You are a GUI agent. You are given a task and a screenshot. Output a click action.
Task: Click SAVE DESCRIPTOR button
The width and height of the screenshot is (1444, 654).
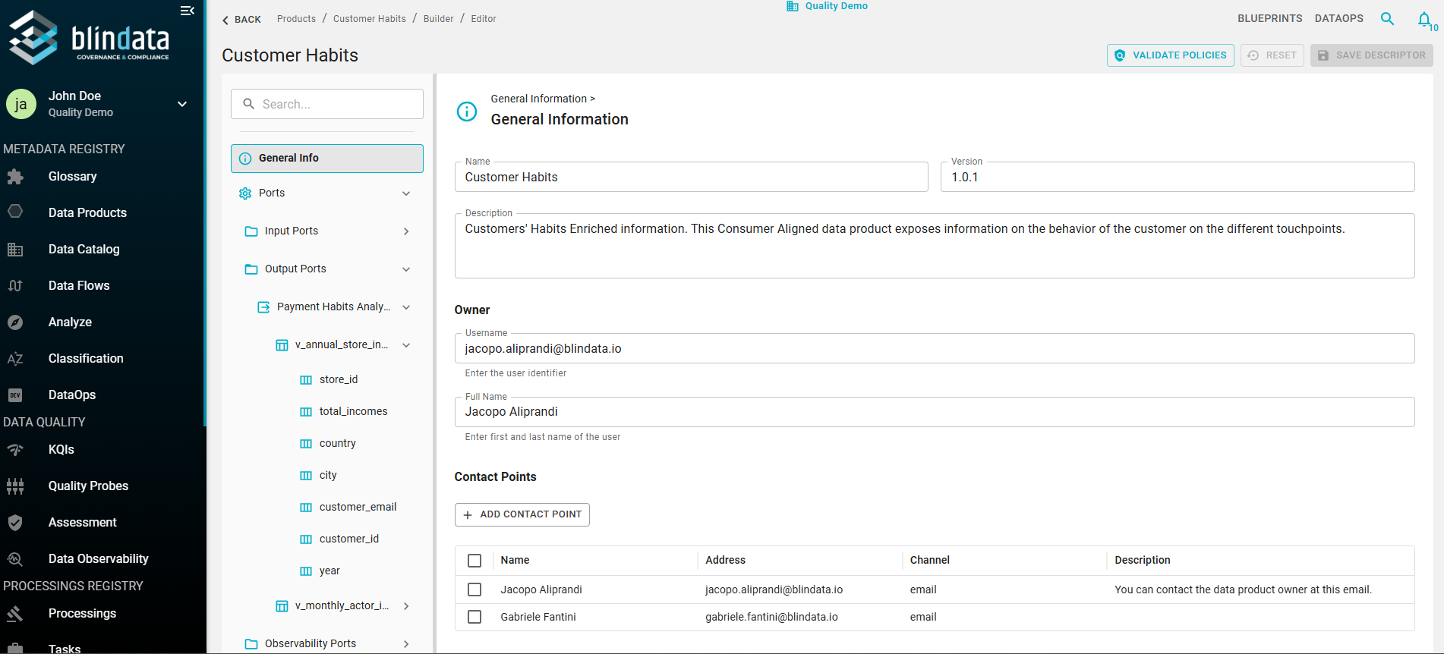click(1372, 55)
